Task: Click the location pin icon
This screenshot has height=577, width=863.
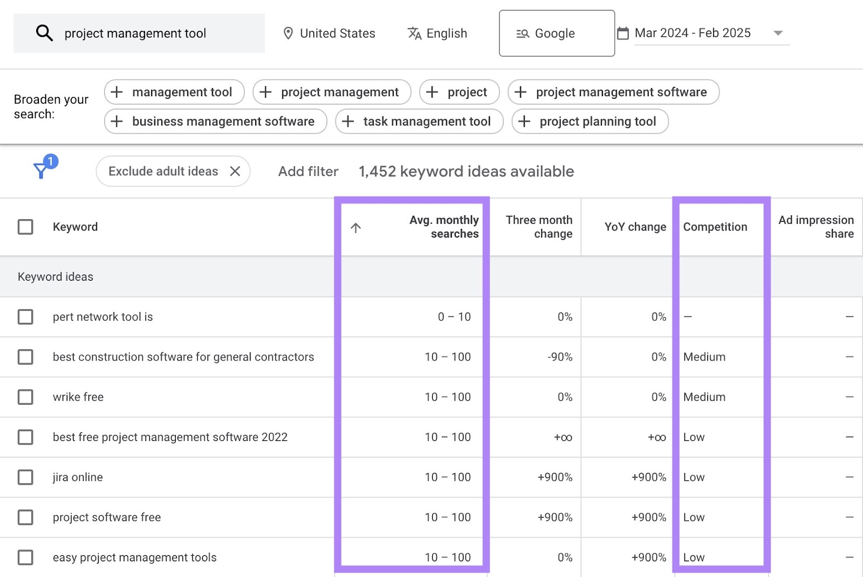Action: [289, 33]
